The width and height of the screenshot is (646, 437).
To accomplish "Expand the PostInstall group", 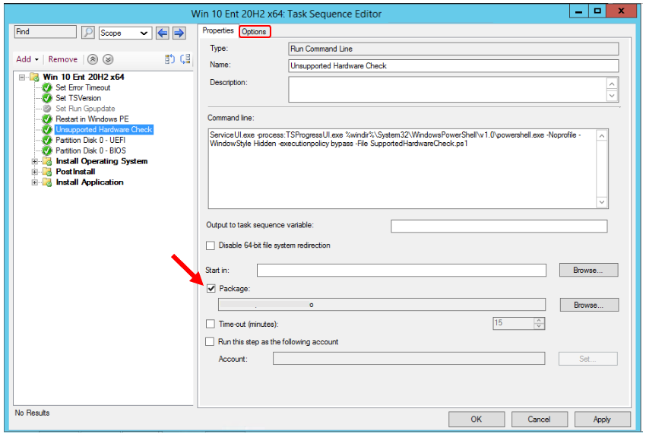I will (x=35, y=172).
